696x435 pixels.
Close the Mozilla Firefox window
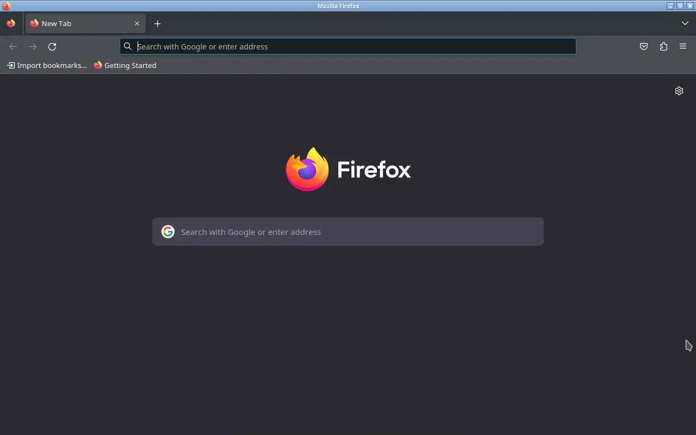click(x=689, y=6)
